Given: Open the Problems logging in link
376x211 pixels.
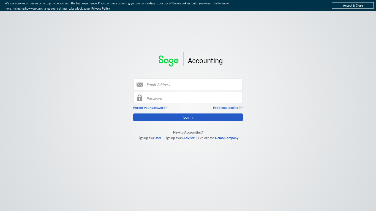Looking at the screenshot, I should point(227,108).
